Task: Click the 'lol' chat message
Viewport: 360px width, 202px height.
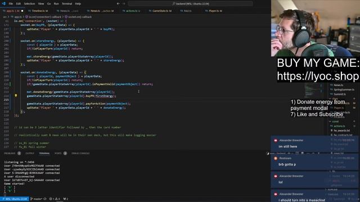Action: coord(280,182)
